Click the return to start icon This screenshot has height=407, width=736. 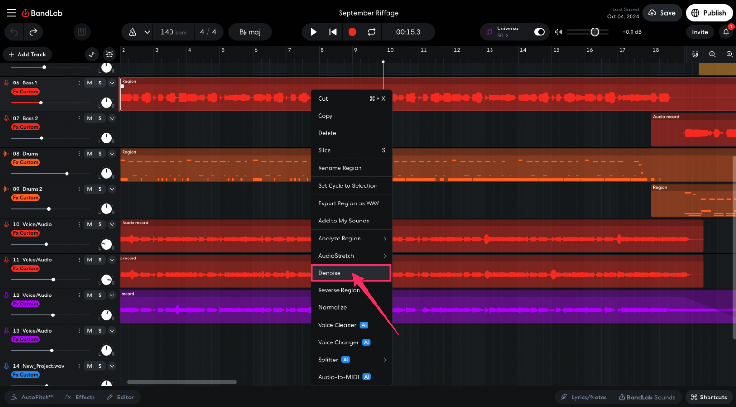tap(333, 32)
